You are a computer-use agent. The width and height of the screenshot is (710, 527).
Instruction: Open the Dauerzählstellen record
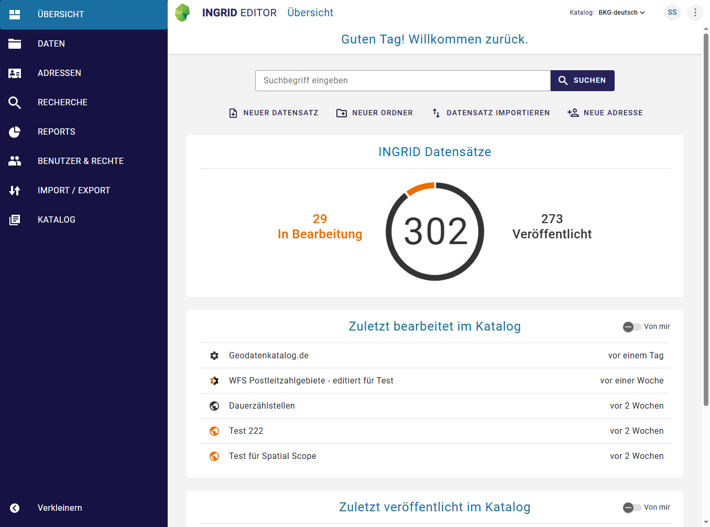(435, 406)
